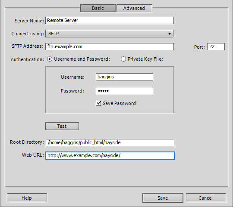Click the Port label
This screenshot has width=233, height=207.
click(x=199, y=47)
